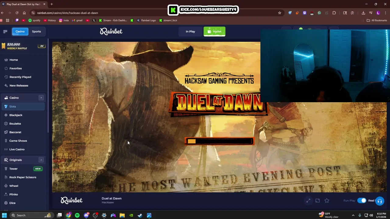The image size is (390, 219).
Task: Open the Wheel game
Action: click(x=14, y=186)
